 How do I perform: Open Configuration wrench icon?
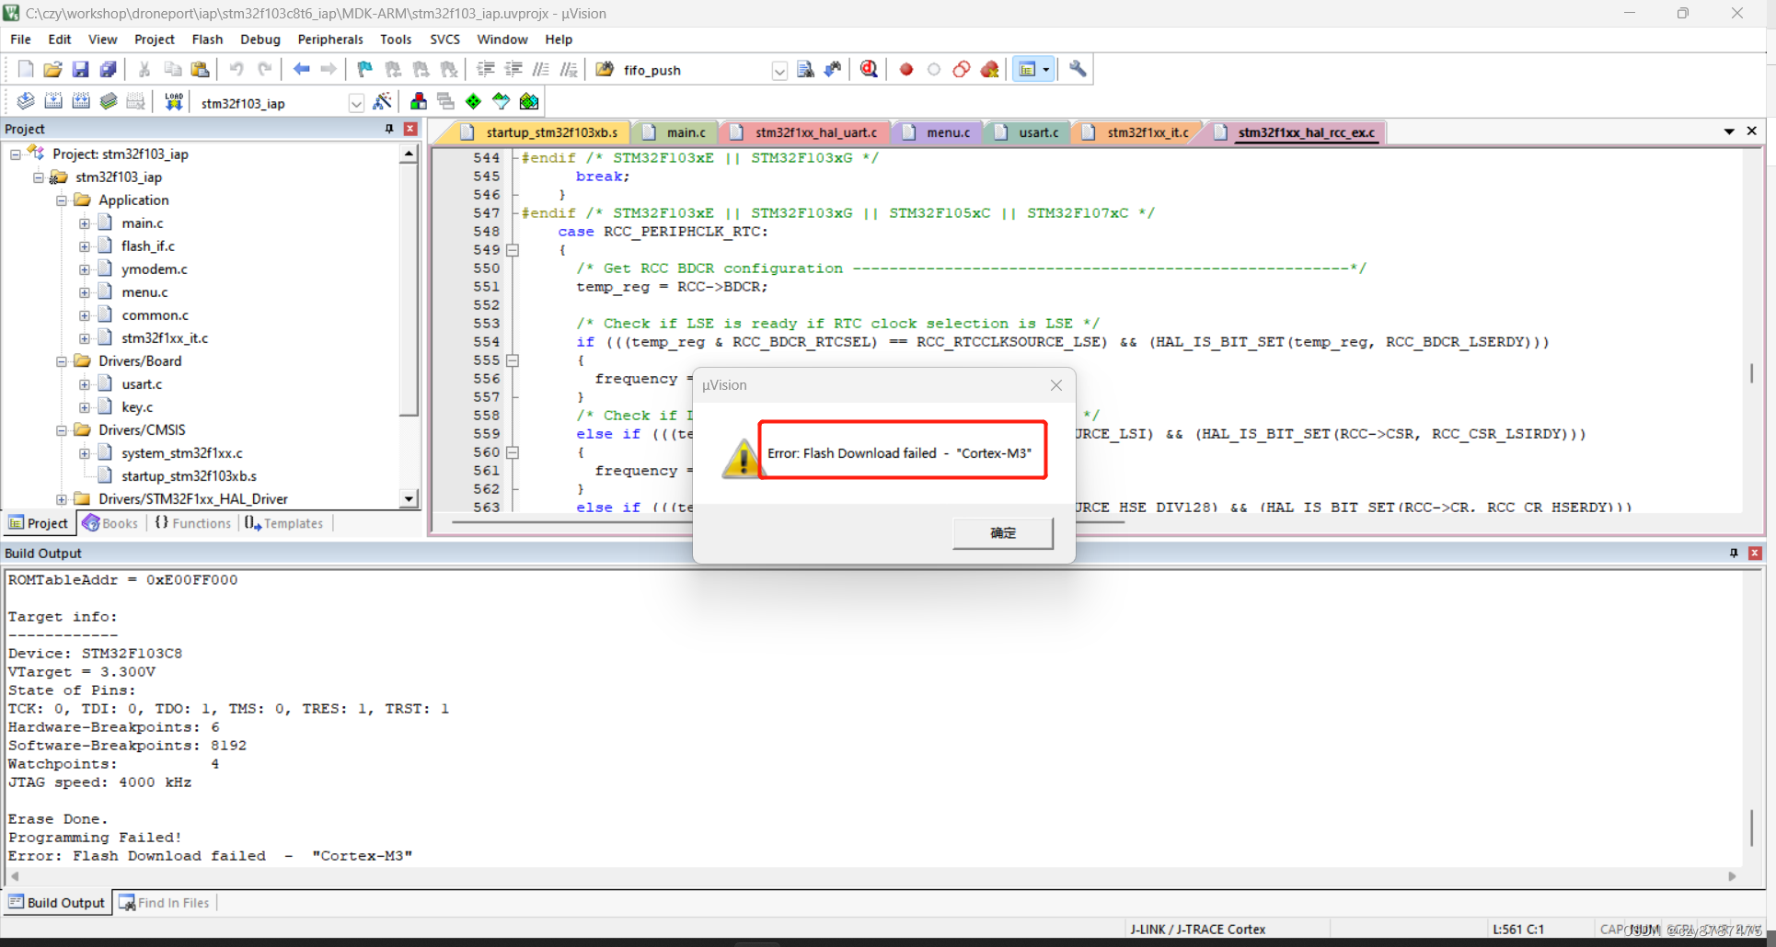tap(1078, 69)
